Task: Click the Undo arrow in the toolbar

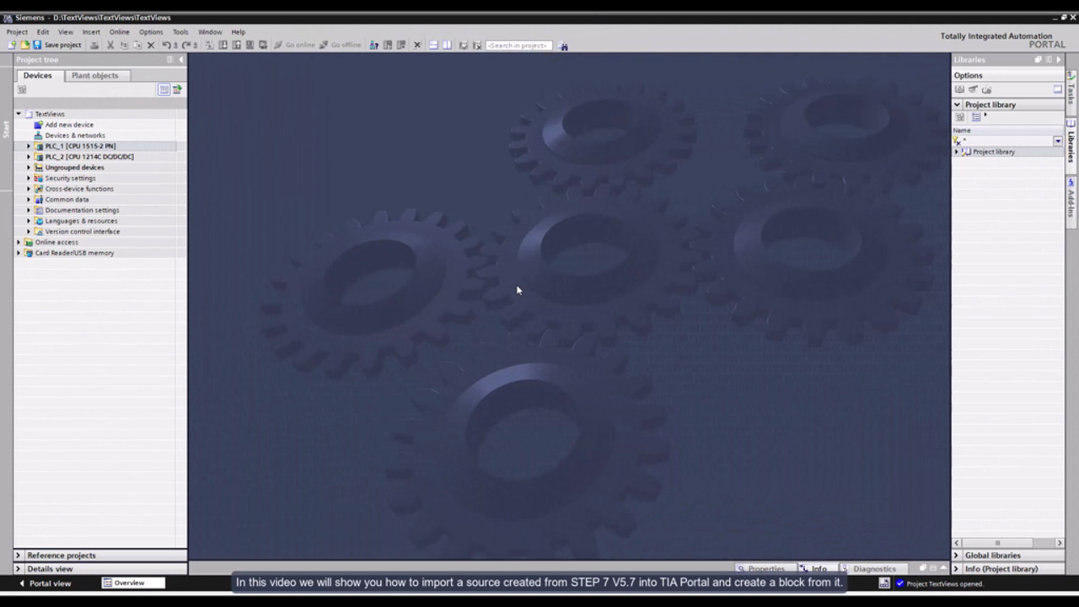Action: click(x=166, y=46)
